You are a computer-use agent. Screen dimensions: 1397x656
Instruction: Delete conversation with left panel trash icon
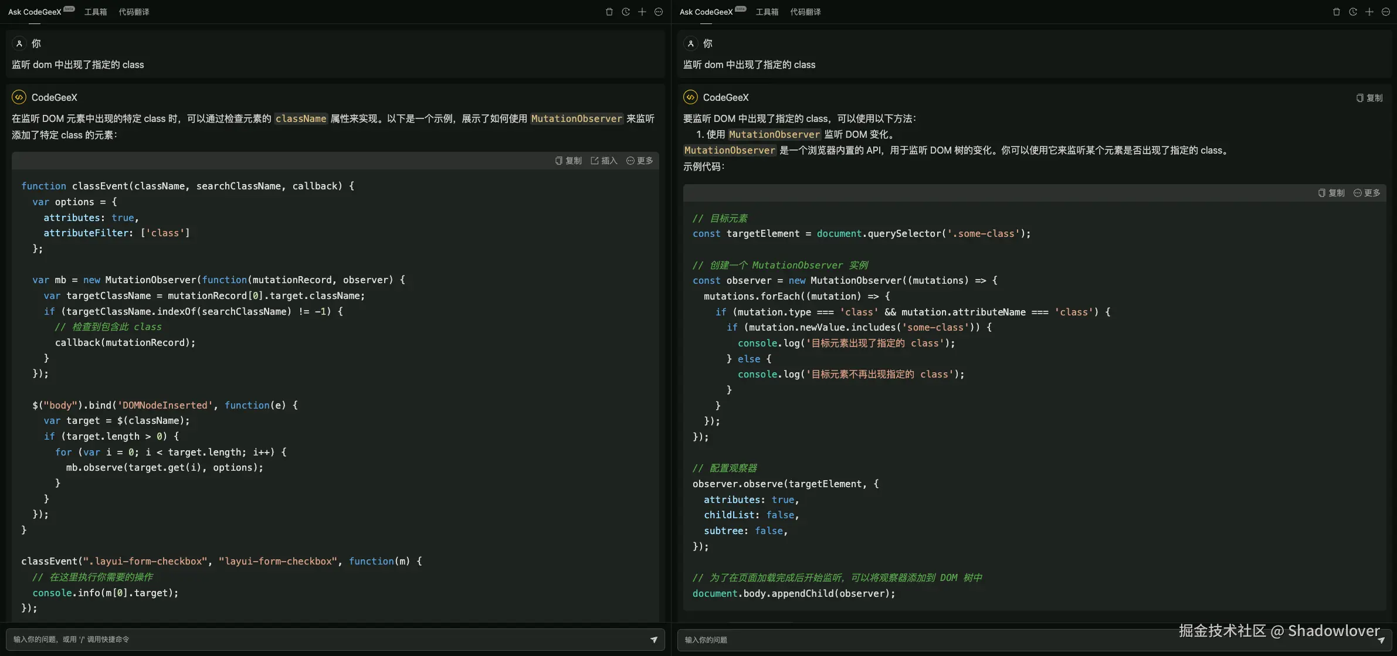click(609, 12)
